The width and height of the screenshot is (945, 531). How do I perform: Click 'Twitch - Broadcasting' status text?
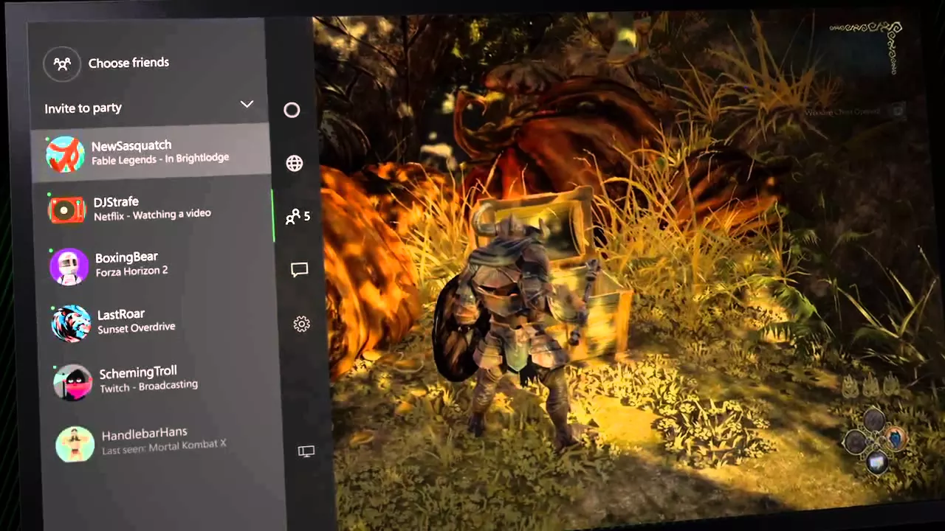click(148, 386)
